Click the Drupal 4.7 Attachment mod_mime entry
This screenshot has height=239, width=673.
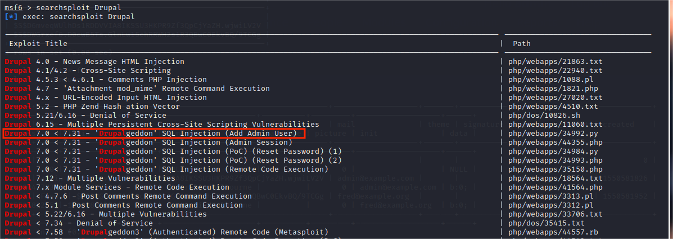(137, 89)
